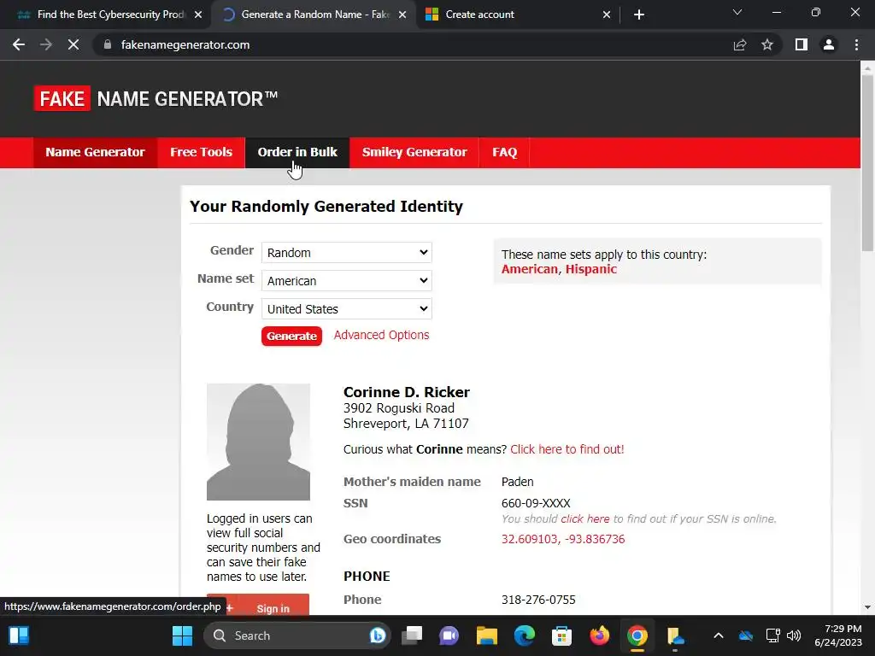Click 'Click here to find out!' link
875x656 pixels.
[567, 449]
